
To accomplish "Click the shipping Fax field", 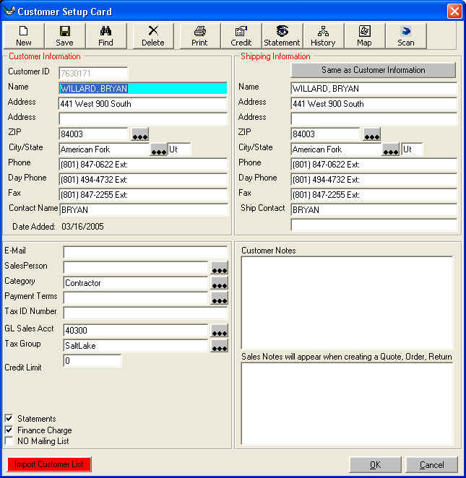I will coord(374,195).
